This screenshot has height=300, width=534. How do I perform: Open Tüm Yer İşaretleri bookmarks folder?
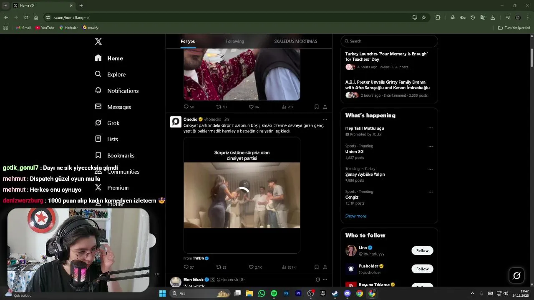[x=514, y=27]
